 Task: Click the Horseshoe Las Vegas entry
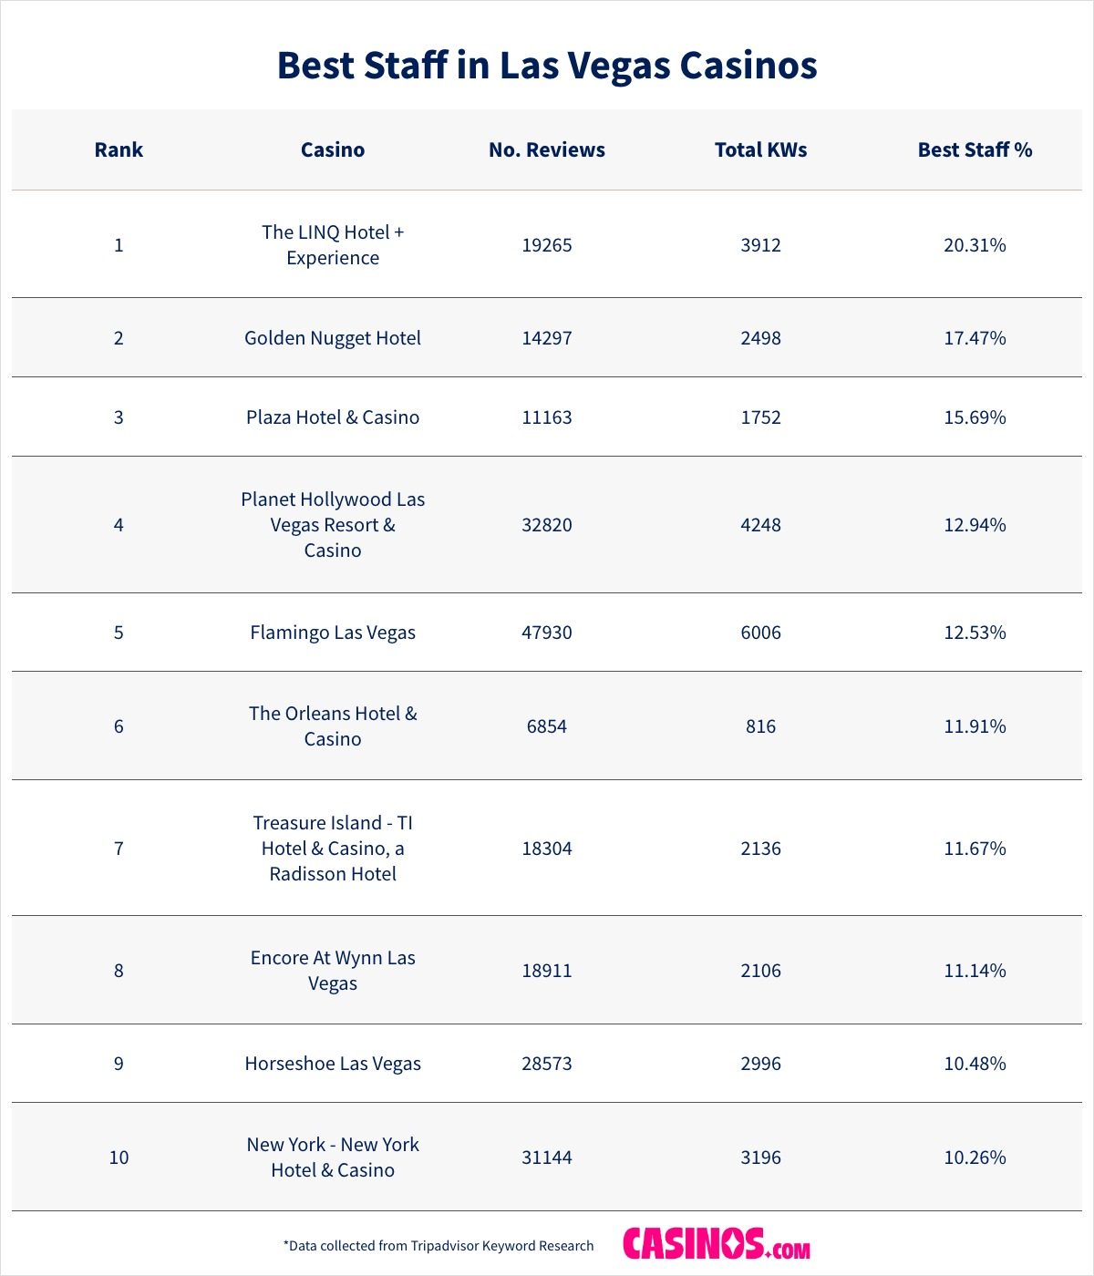(x=333, y=1064)
